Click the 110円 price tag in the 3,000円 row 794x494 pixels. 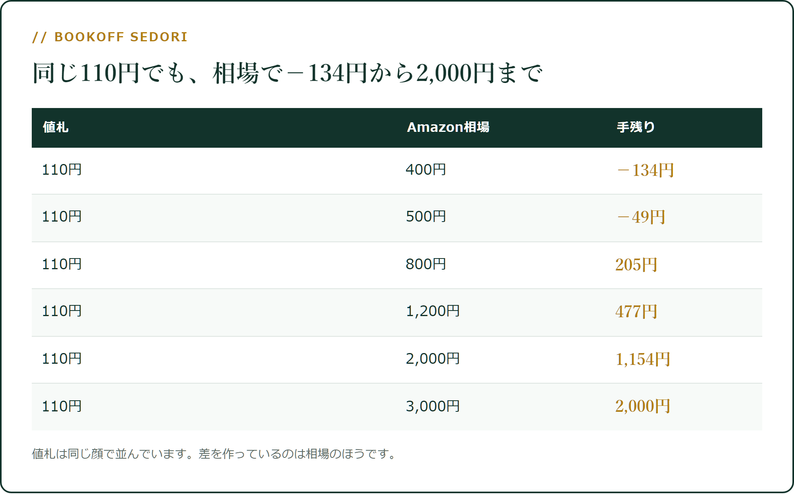[x=62, y=406]
